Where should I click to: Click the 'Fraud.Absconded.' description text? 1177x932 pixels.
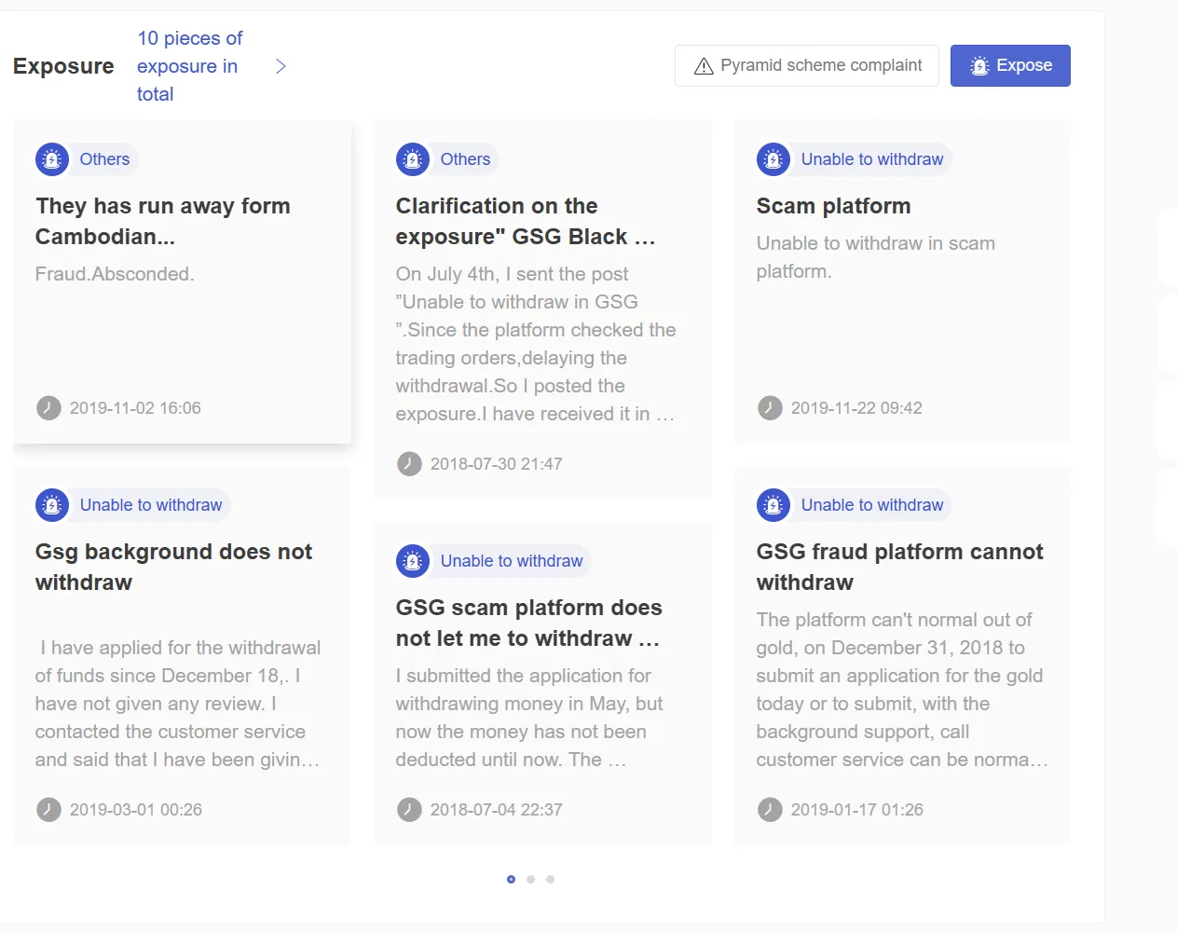pyautogui.click(x=115, y=274)
